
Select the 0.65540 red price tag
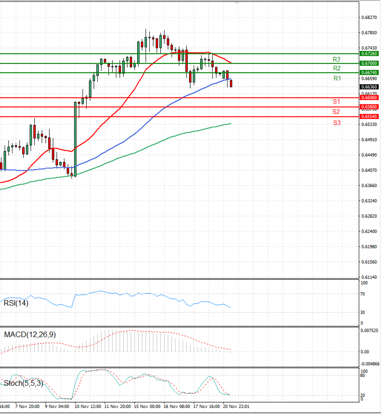tap(369, 116)
